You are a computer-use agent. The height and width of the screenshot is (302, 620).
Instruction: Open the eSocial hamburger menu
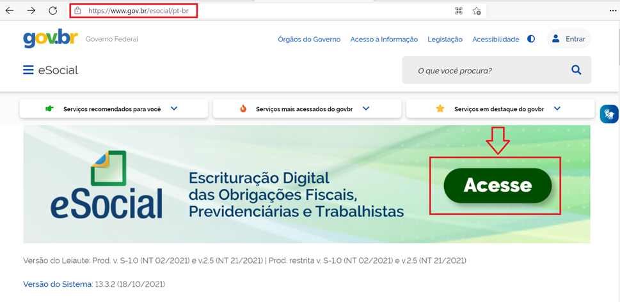[28, 70]
